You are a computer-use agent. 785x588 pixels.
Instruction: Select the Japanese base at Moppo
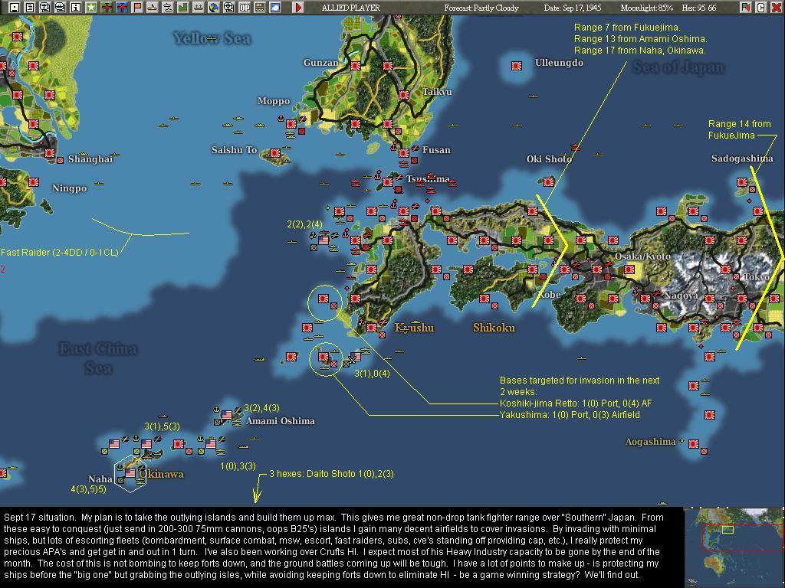291,123
